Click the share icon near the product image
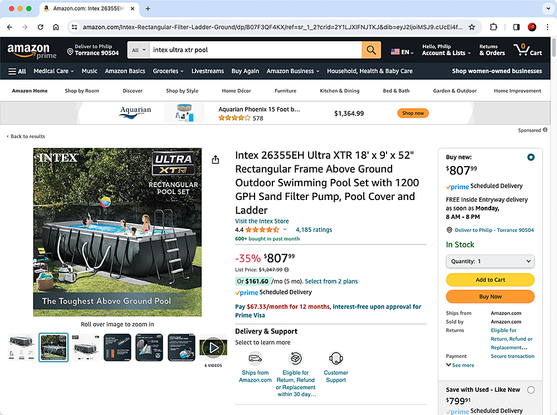The height and width of the screenshot is (415, 557). click(x=216, y=159)
